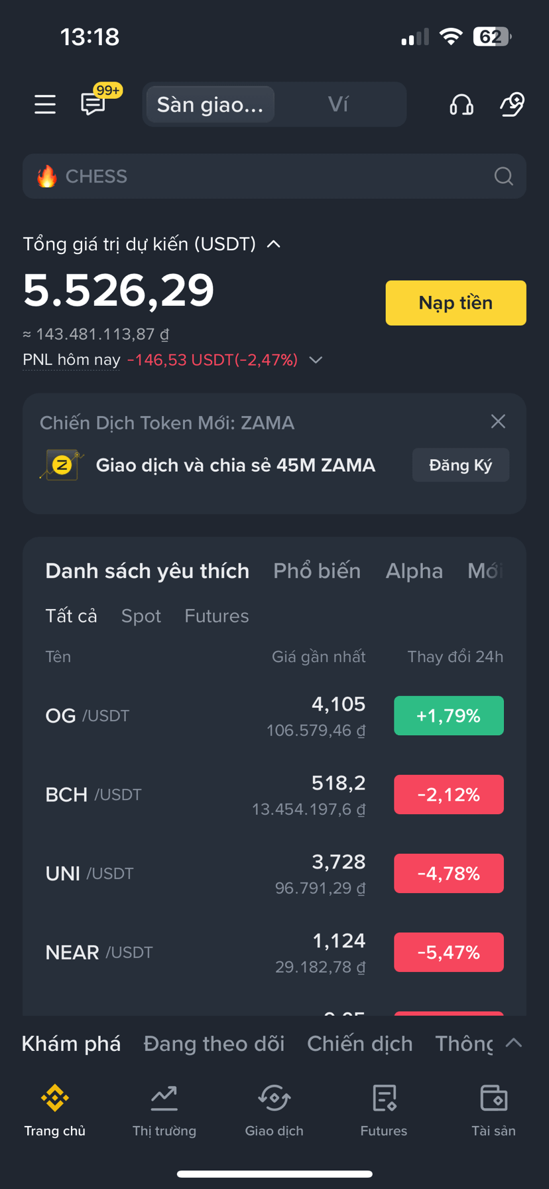Open the BCH/USDT pair row

tap(274, 795)
